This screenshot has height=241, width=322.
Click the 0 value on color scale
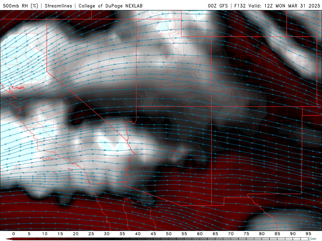click(14, 234)
